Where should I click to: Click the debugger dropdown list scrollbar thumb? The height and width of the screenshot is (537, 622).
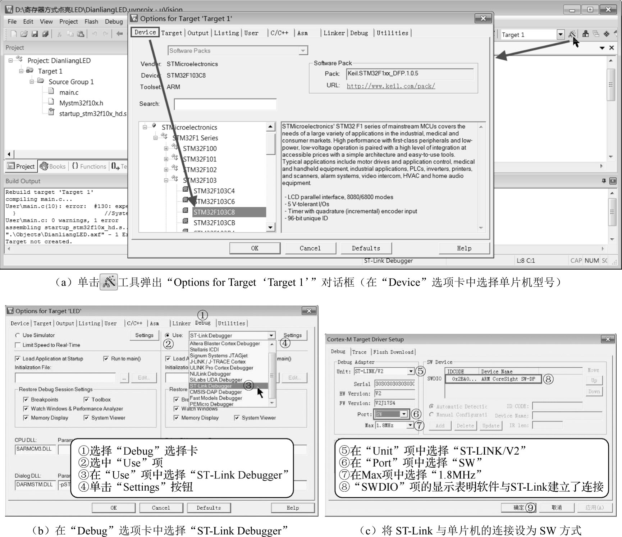click(272, 375)
